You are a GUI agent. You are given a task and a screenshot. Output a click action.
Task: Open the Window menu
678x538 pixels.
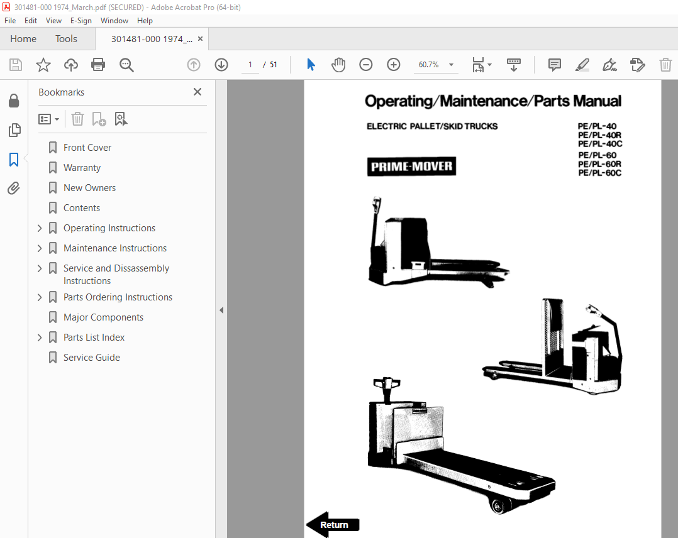tap(114, 21)
